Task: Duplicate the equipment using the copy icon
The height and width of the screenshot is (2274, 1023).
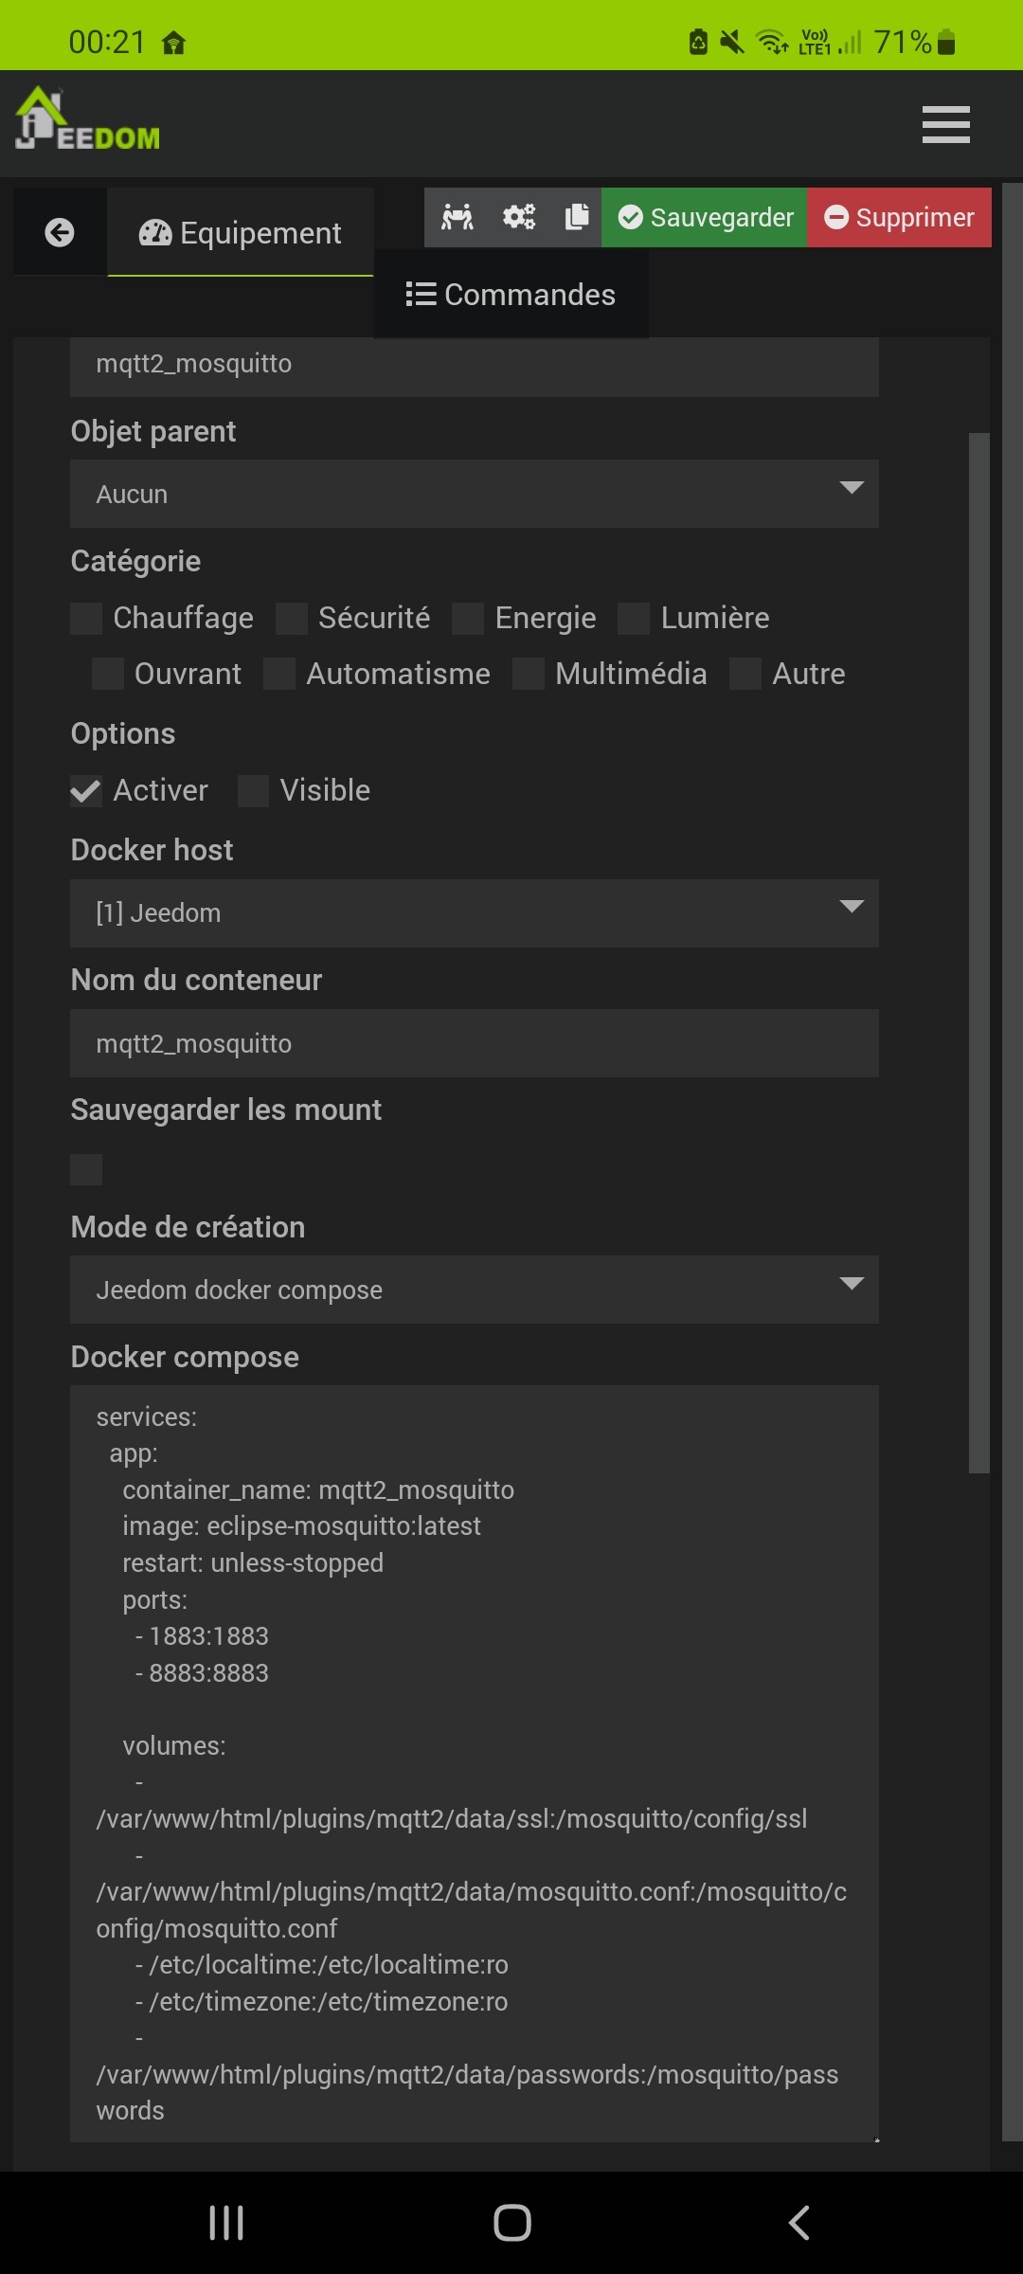Action: [576, 217]
